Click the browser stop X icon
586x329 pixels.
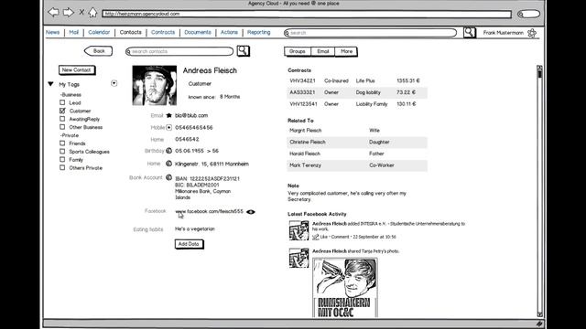(81, 12)
